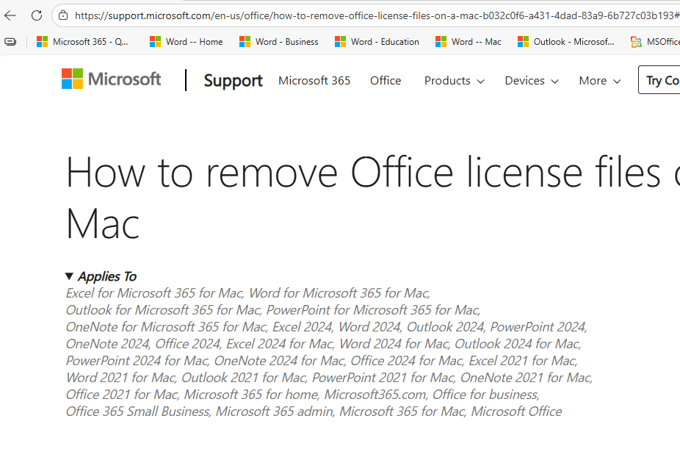680x449 pixels.
Task: Click 'Office for business' text
Action: tap(485, 395)
